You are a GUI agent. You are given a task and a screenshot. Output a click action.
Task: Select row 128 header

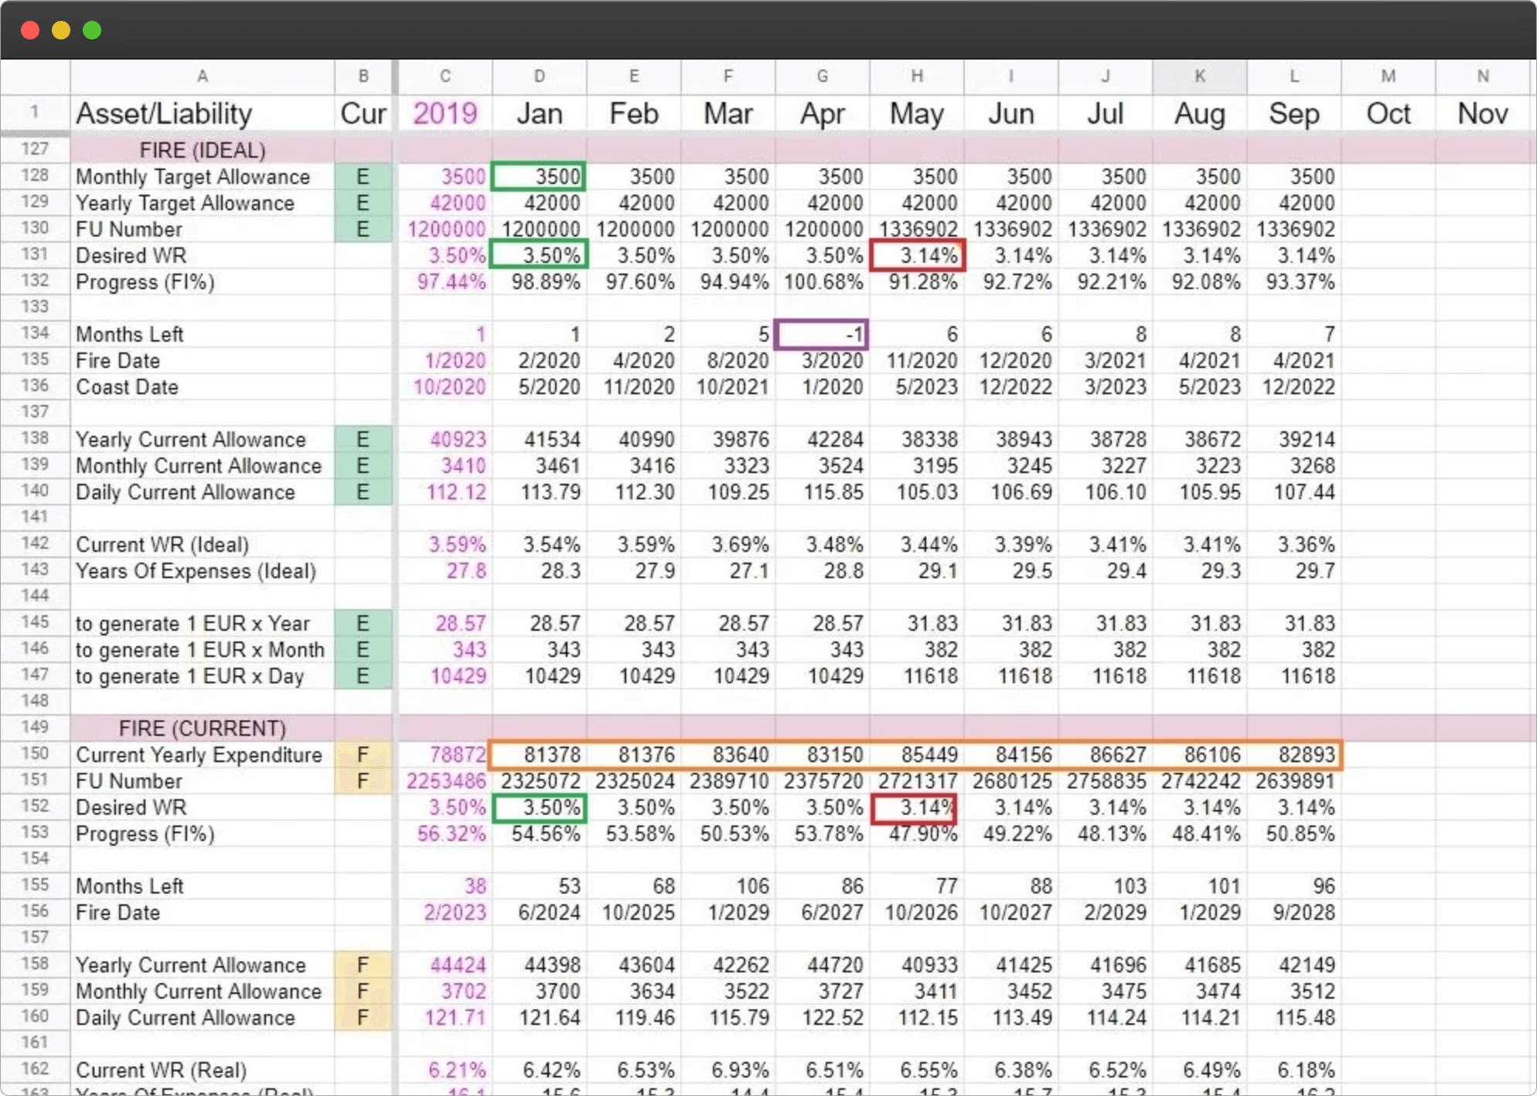click(35, 175)
